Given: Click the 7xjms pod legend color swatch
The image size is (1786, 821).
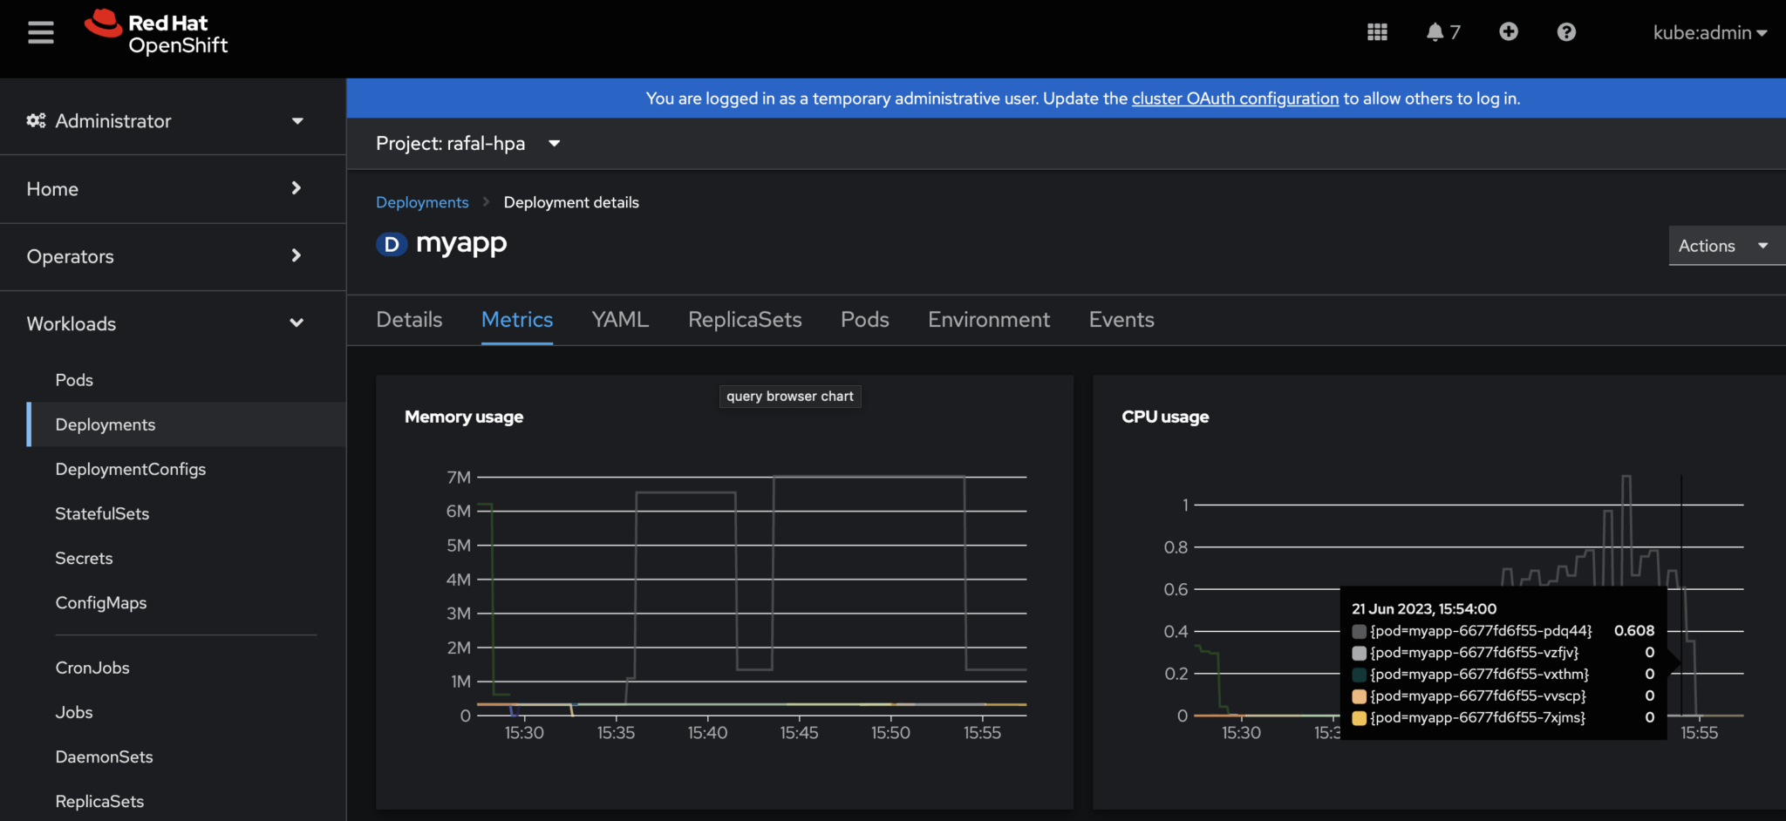Looking at the screenshot, I should tap(1359, 718).
